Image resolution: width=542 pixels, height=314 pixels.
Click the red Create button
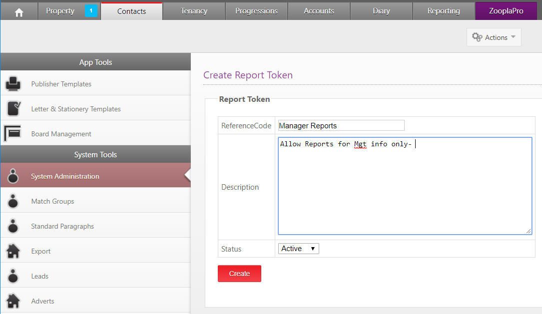coord(239,274)
